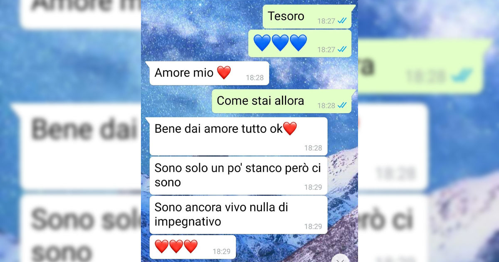The width and height of the screenshot is (499, 262).
Task: Select the Amore mio message text
Action: [183, 73]
